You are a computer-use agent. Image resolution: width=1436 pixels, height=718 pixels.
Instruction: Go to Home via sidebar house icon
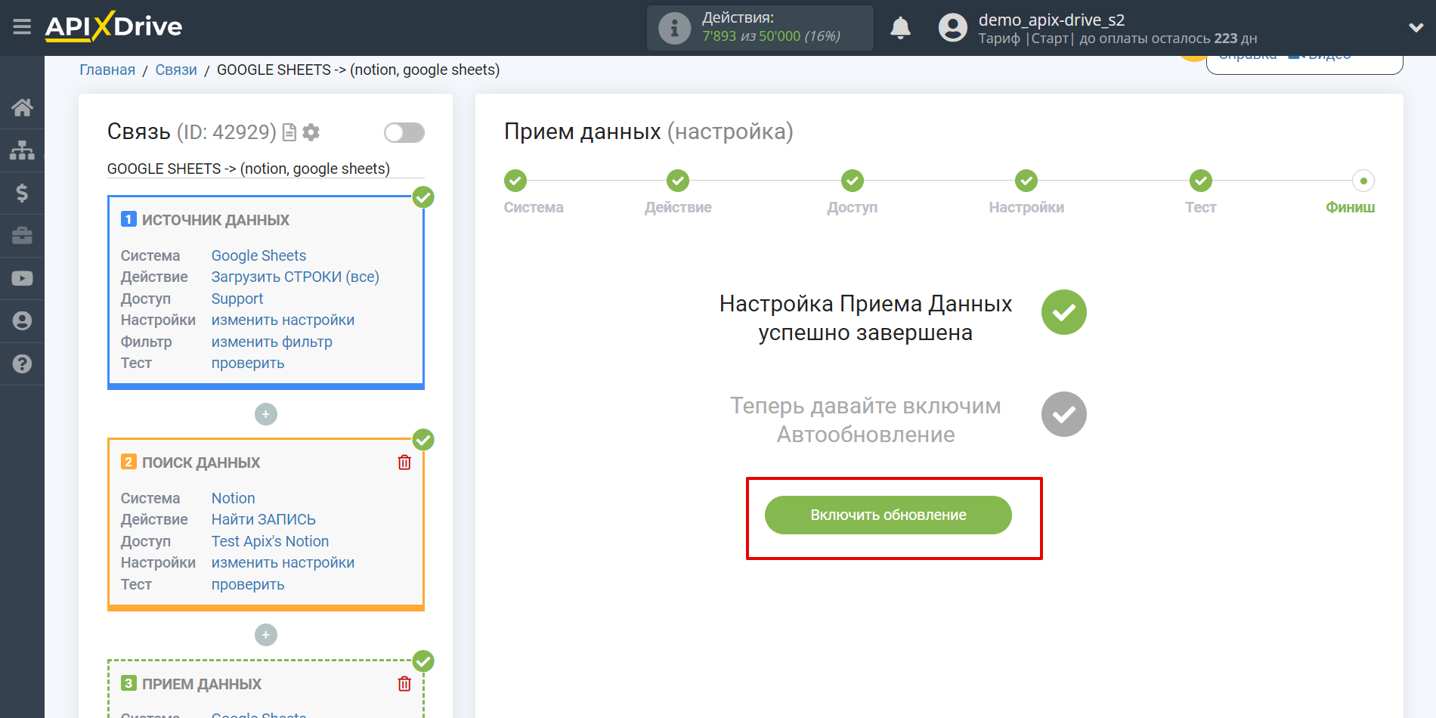(x=22, y=107)
